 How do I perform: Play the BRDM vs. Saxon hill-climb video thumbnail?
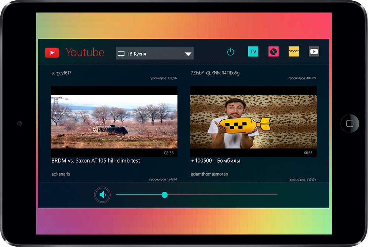(x=114, y=121)
